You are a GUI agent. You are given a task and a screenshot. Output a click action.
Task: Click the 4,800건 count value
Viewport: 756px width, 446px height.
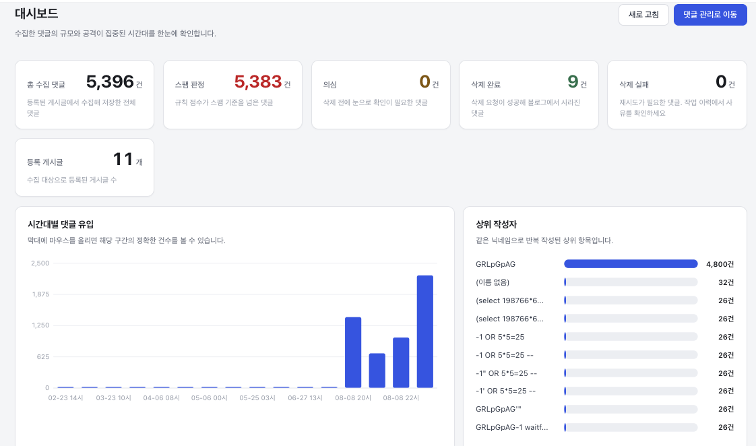[720, 264]
